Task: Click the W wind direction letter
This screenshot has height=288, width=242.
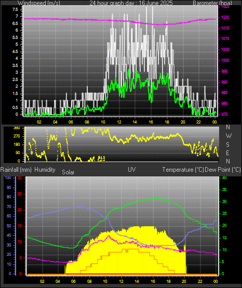Action: click(x=228, y=136)
